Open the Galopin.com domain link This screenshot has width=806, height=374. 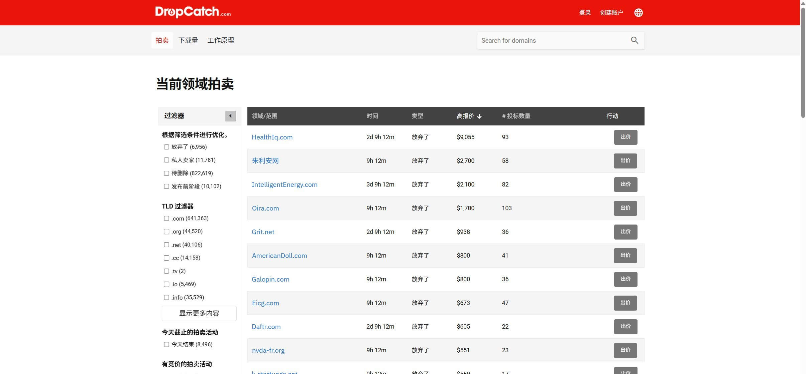point(270,279)
